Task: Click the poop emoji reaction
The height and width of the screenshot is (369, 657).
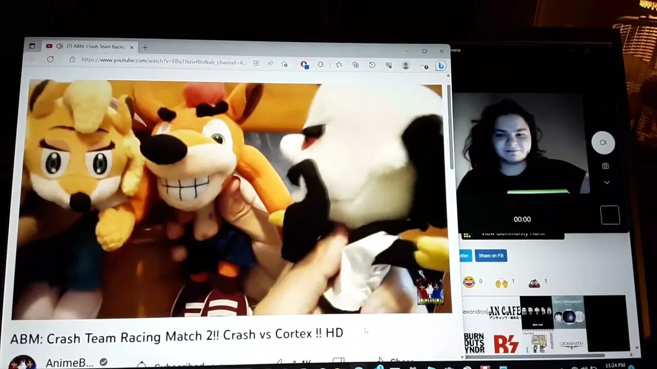Action: (534, 282)
